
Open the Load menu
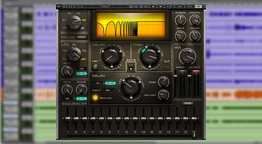179,6
